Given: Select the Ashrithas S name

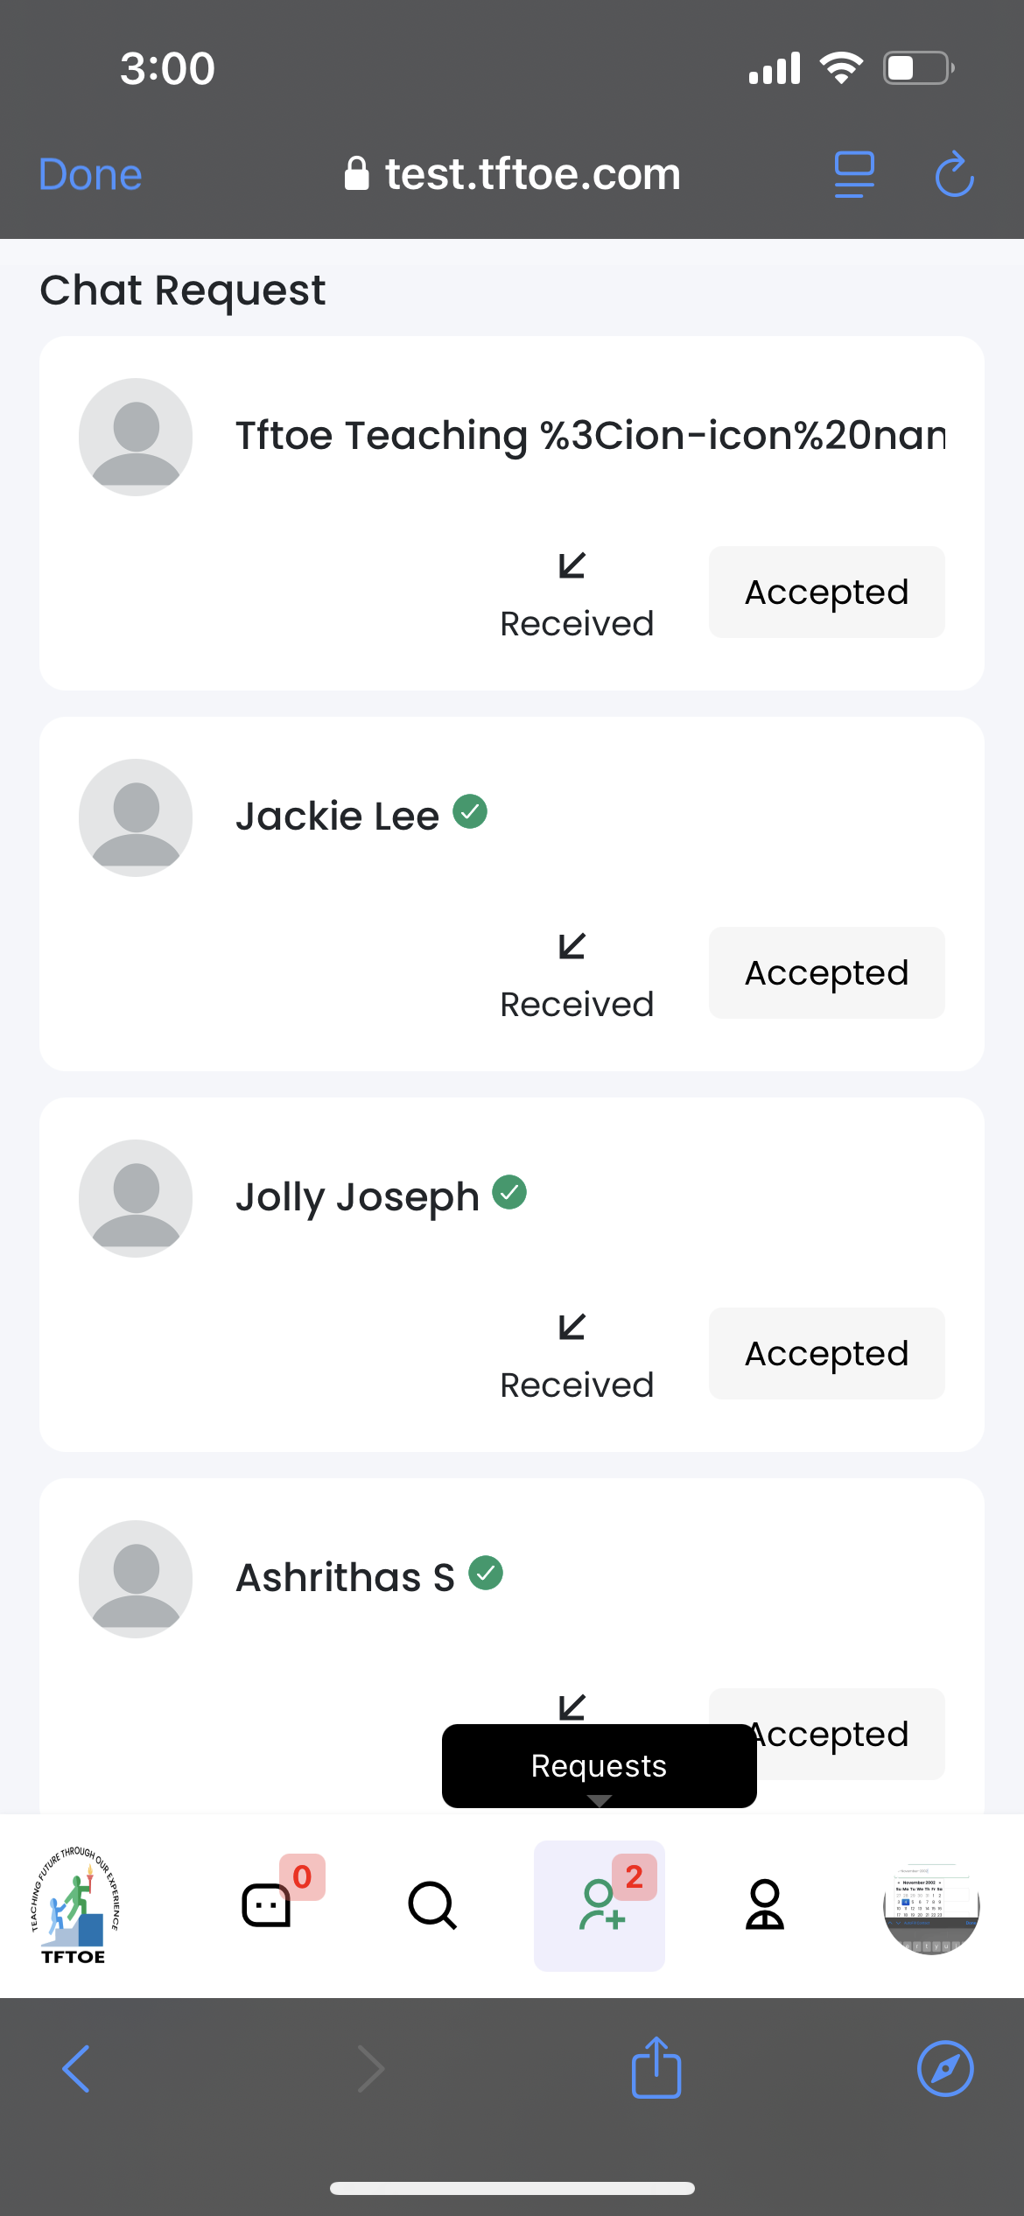Looking at the screenshot, I should click(346, 1578).
